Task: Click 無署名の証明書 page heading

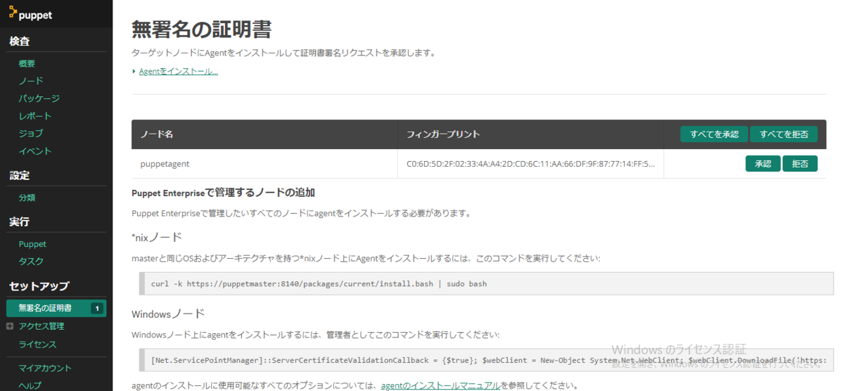Action: coord(201,30)
